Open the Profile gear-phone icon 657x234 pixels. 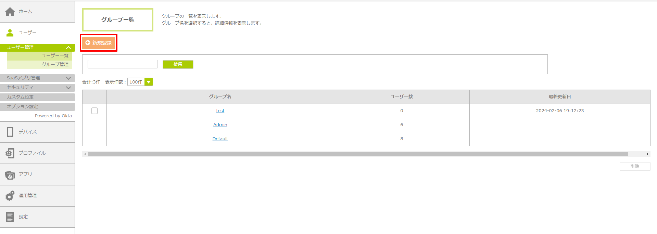tap(10, 153)
